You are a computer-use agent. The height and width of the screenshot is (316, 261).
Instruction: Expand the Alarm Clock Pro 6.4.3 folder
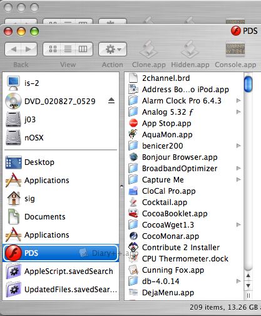click(238, 101)
